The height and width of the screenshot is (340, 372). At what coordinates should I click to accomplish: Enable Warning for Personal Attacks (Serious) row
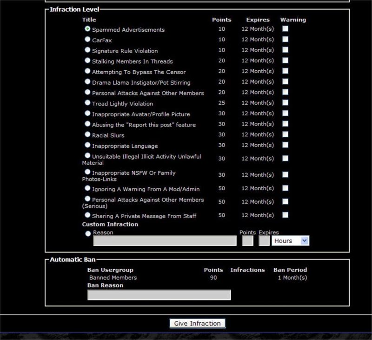point(285,202)
